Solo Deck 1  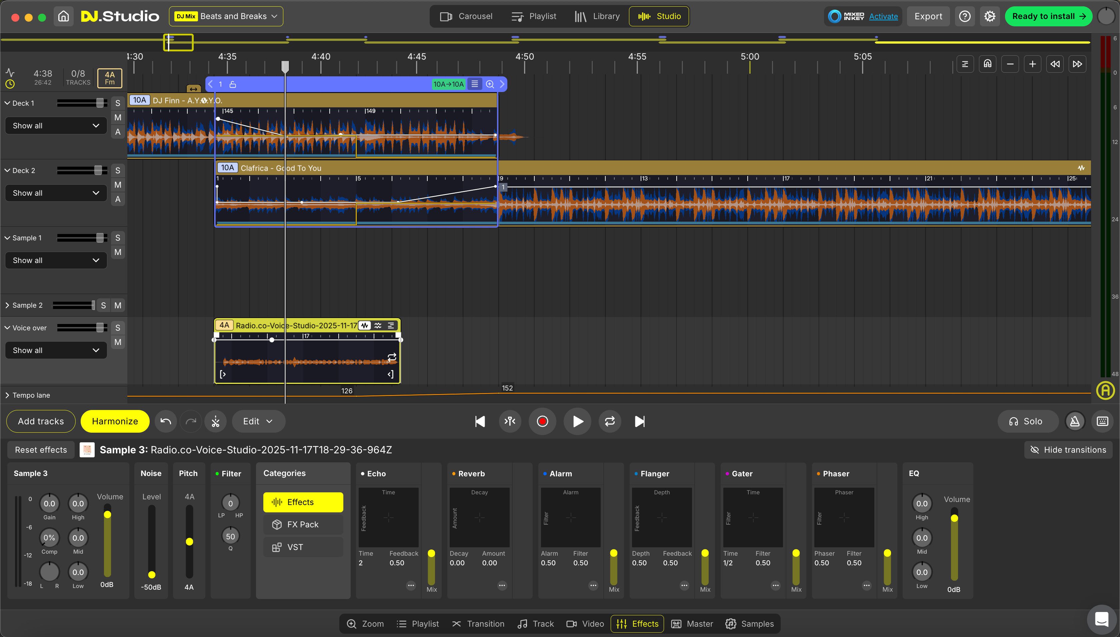pyautogui.click(x=117, y=103)
